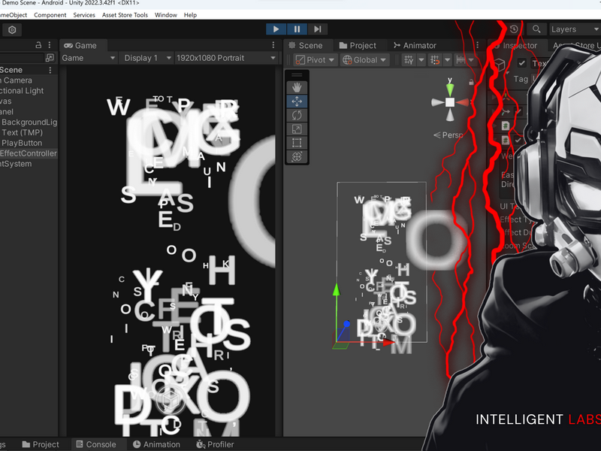The width and height of the screenshot is (601, 451).
Task: Toggle the Hierarchy panel lock
Action: coord(38,45)
